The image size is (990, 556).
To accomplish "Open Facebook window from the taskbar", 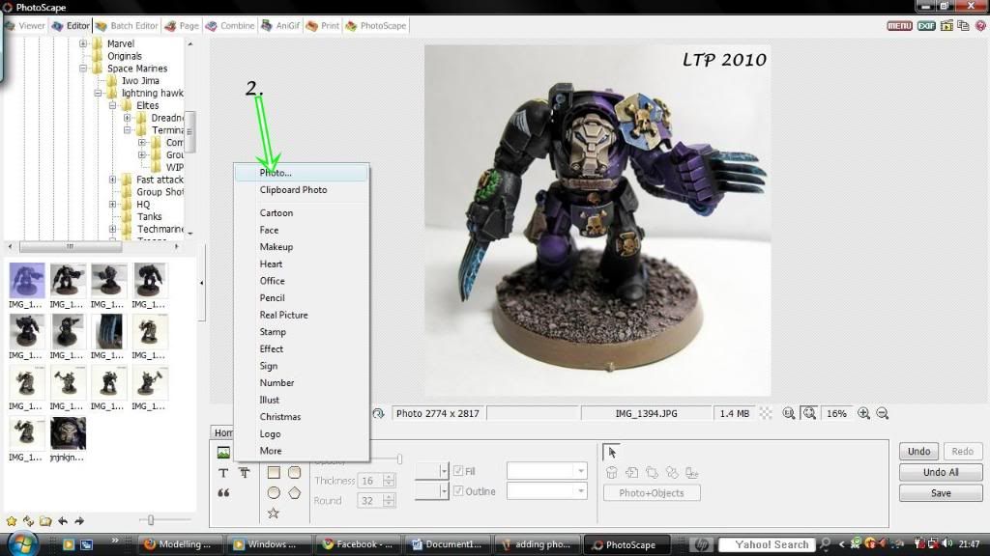I will (358, 544).
